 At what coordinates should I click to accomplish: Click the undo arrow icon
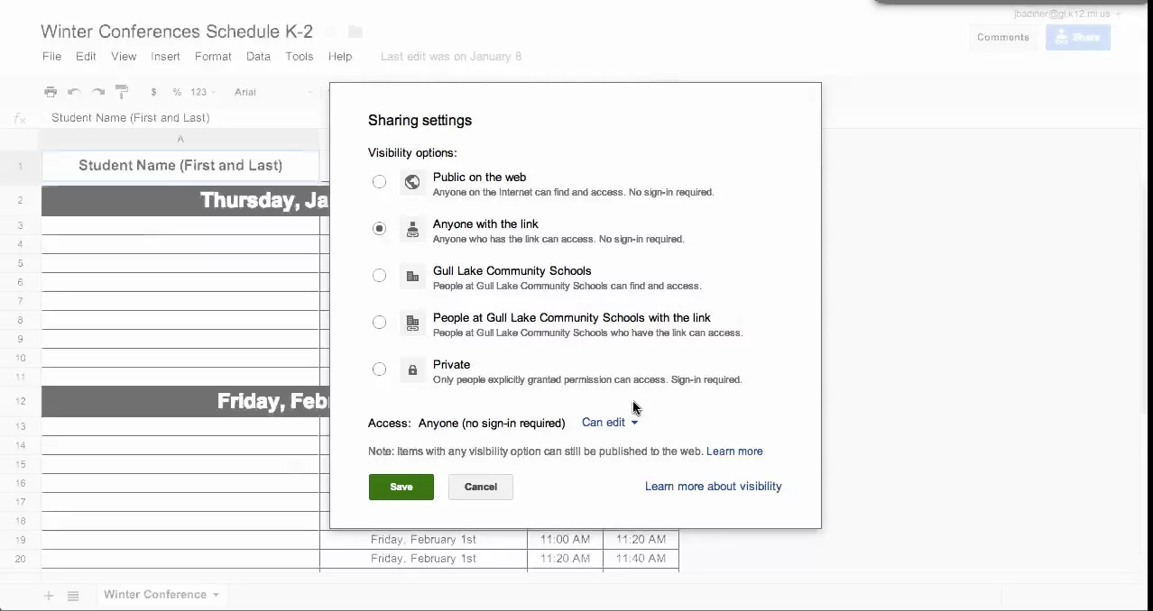pyautogui.click(x=74, y=92)
